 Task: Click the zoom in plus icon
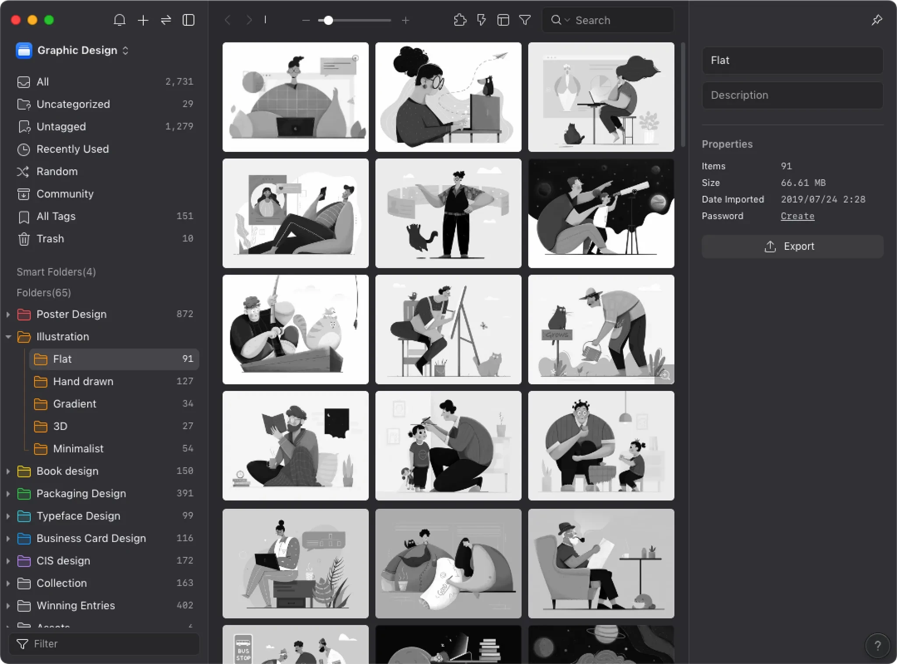405,21
